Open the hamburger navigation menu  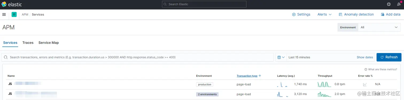point(4,15)
